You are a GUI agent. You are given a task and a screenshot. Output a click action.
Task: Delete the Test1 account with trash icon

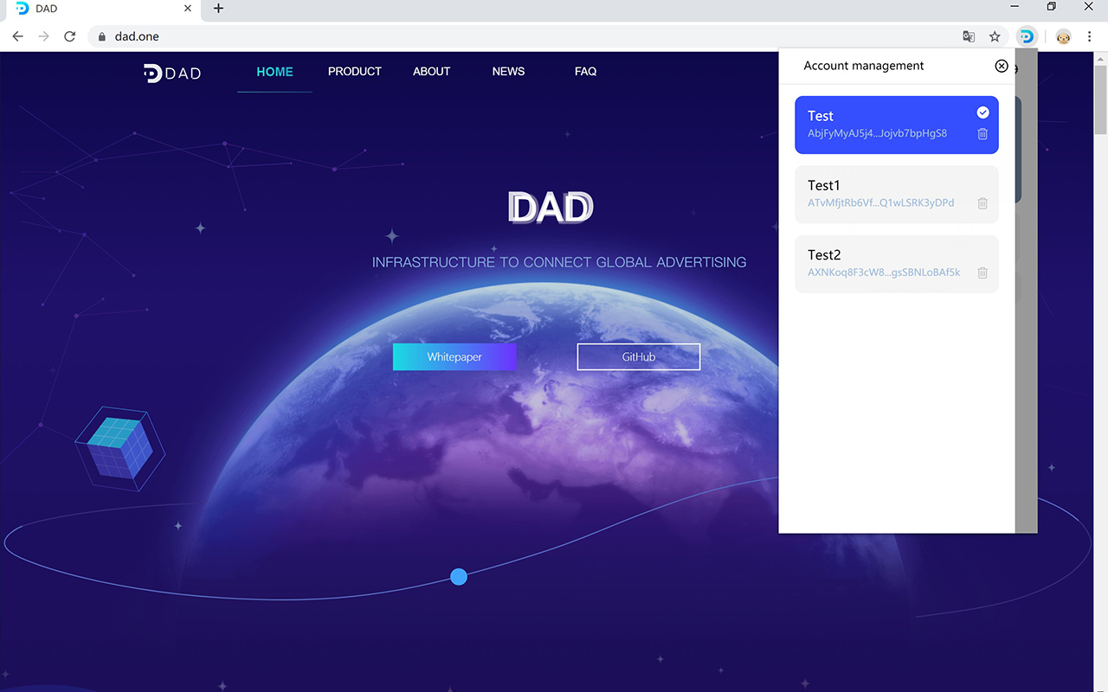982,203
